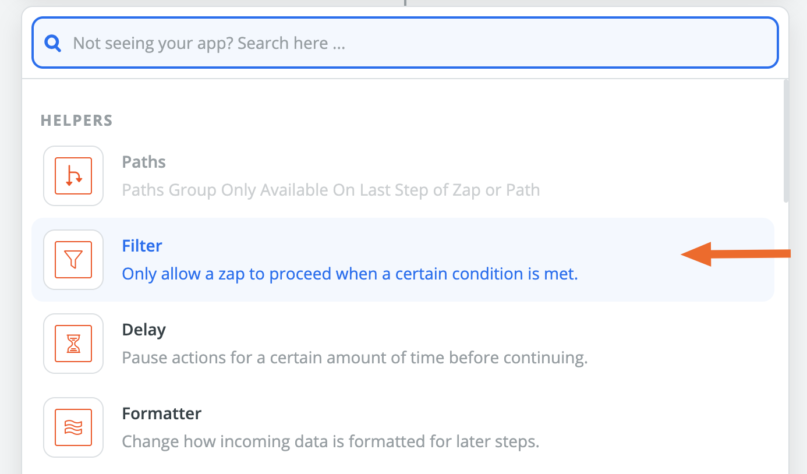807x474 pixels.
Task: Type in the app search field
Action: (408, 43)
